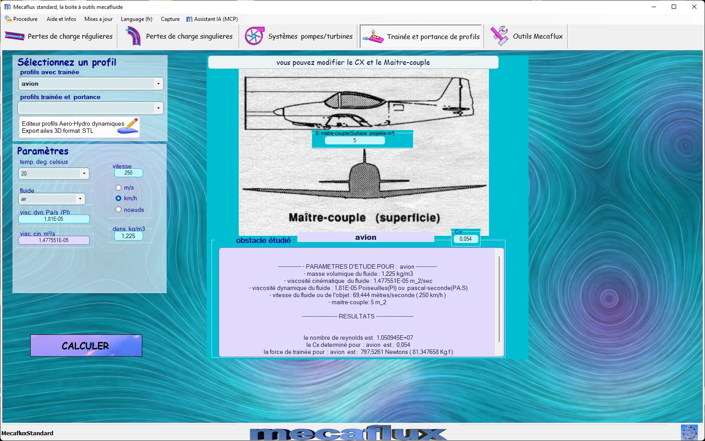Click the Outils Mecaflux tools icon

click(x=500, y=36)
